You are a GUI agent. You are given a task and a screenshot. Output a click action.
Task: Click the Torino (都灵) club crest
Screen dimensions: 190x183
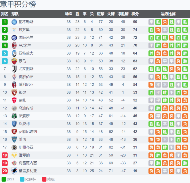coord(14,93)
